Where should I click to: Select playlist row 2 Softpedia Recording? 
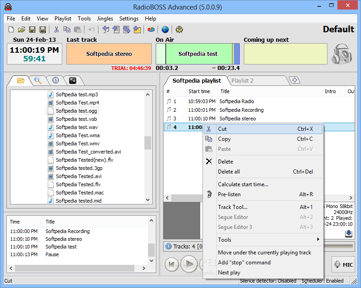[259, 110]
